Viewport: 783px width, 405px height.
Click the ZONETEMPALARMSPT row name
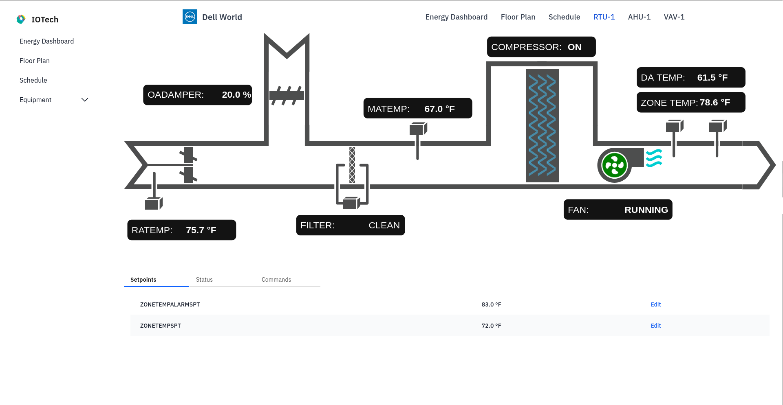[x=170, y=304]
